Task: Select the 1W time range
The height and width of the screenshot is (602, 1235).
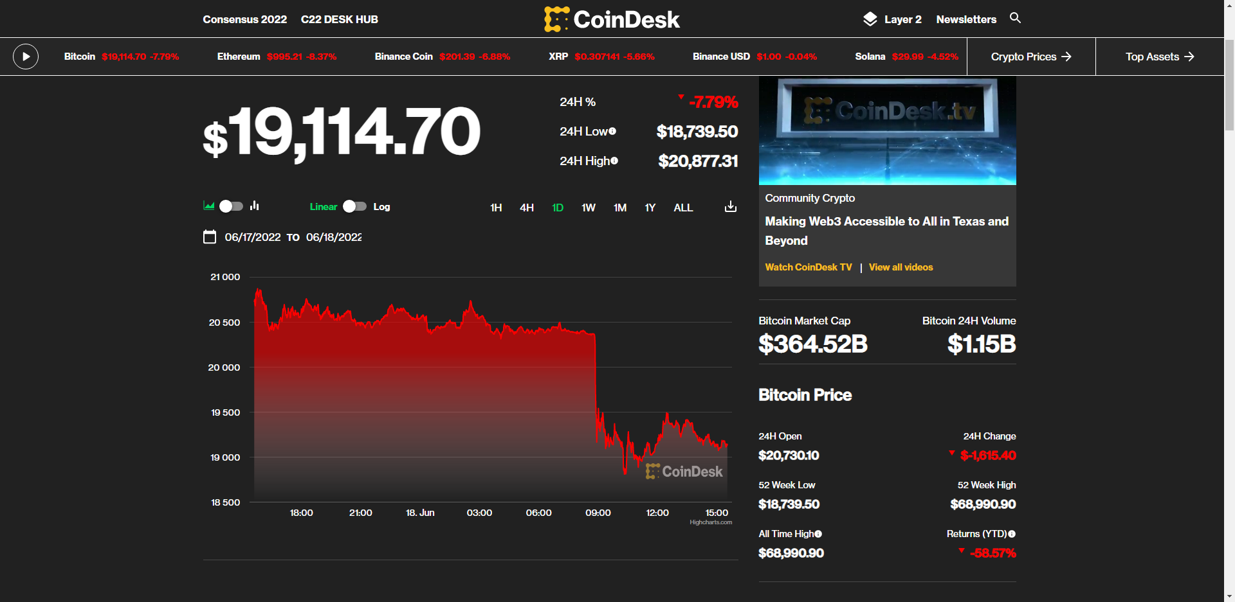Action: [x=588, y=208]
